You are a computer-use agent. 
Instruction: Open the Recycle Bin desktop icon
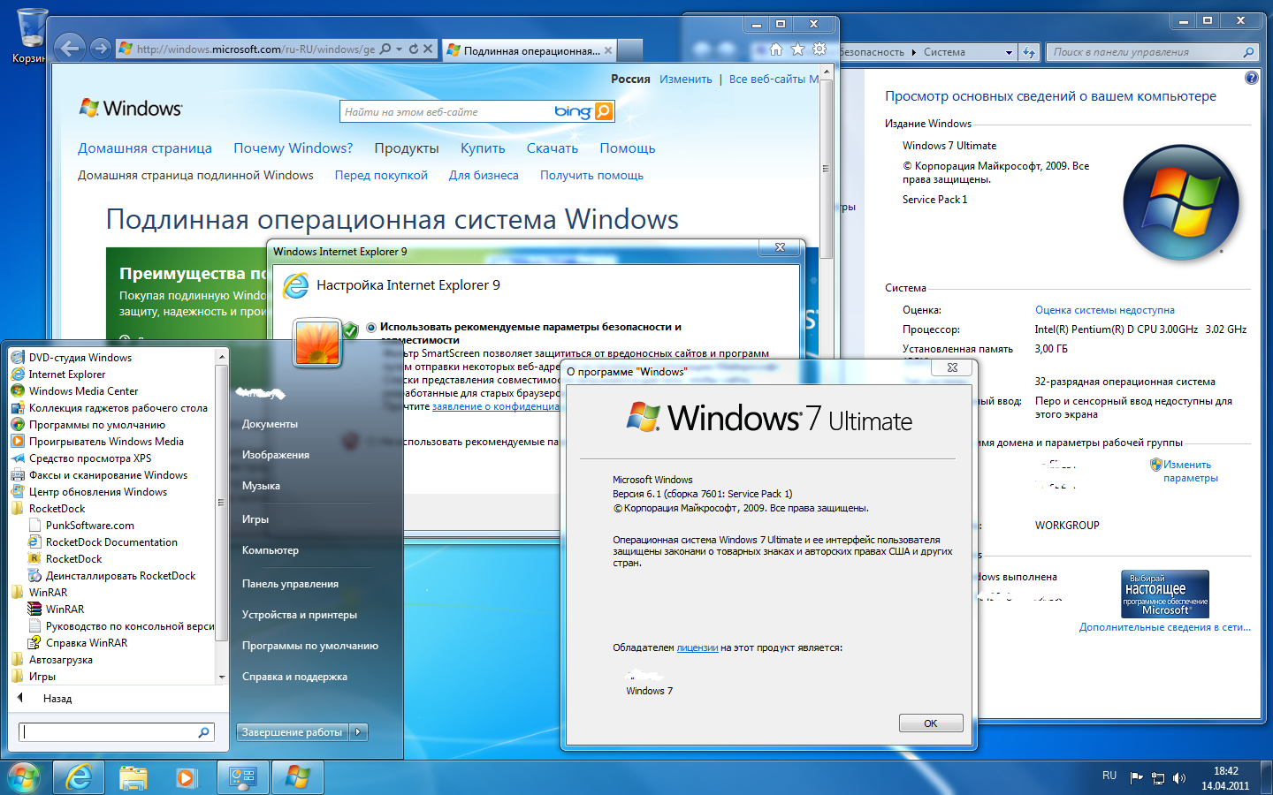[x=30, y=35]
